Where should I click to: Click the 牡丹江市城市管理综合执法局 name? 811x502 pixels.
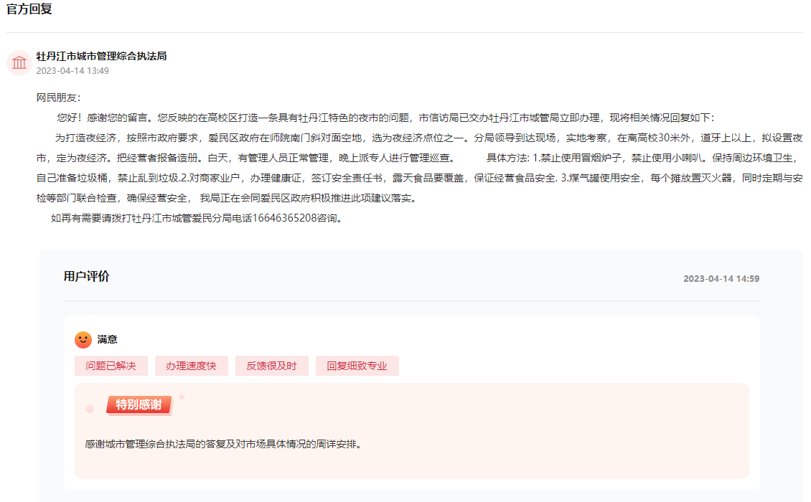101,56
